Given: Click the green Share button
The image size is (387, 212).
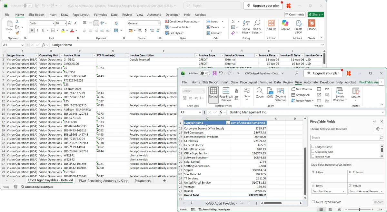Looking at the screenshot, I should [x=315, y=14].
